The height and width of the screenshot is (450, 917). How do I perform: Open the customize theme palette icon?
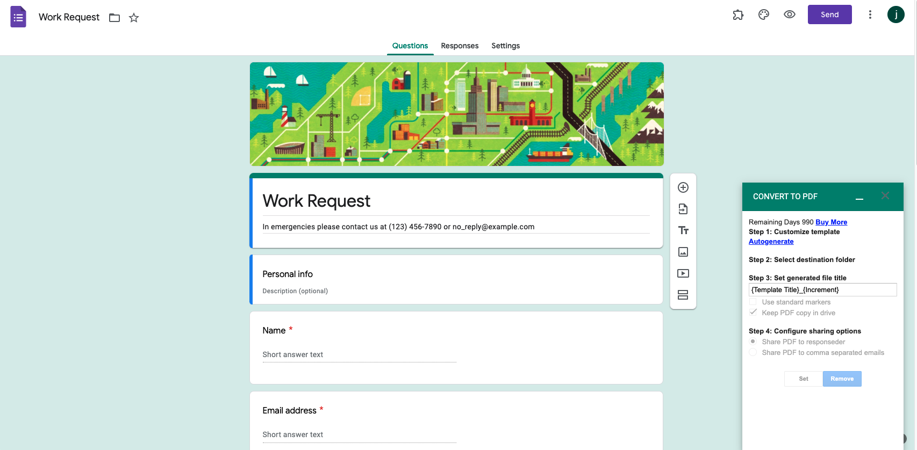pyautogui.click(x=764, y=15)
